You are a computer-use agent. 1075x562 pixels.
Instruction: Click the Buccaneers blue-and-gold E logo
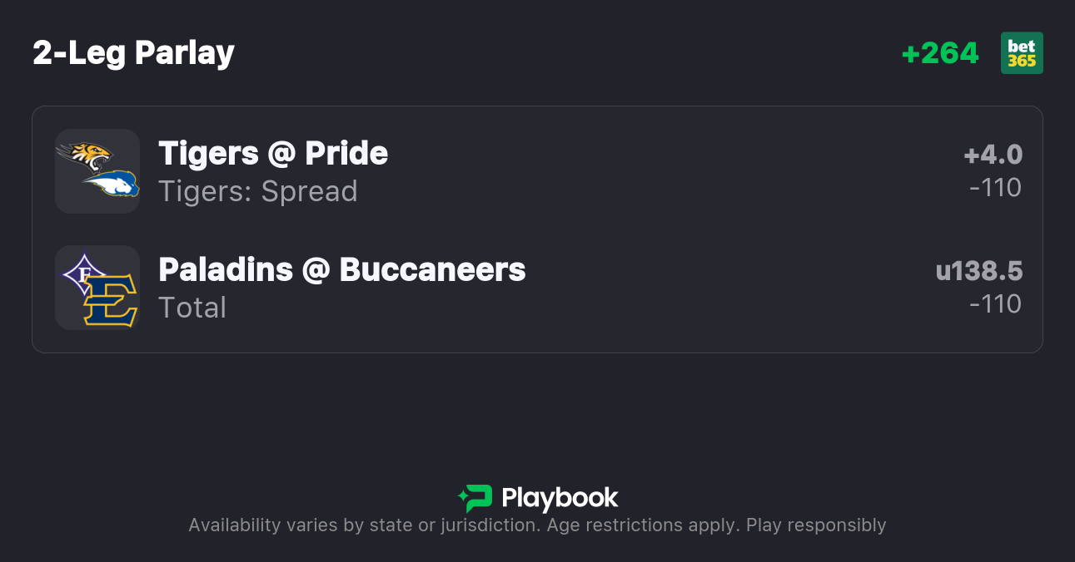click(111, 300)
